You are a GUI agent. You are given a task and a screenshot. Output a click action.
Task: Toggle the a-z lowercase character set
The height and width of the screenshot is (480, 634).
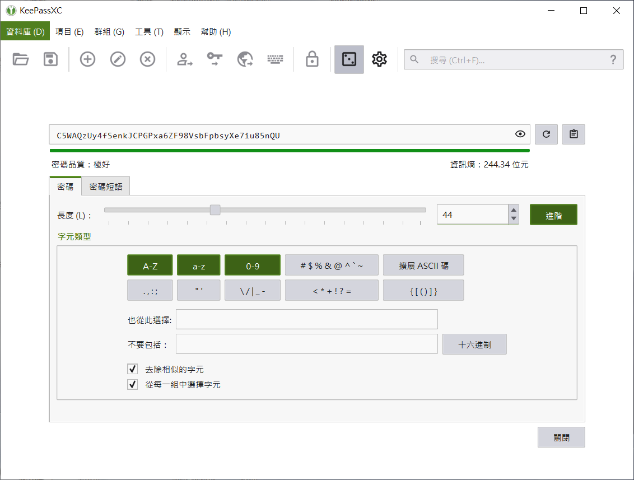pos(198,265)
